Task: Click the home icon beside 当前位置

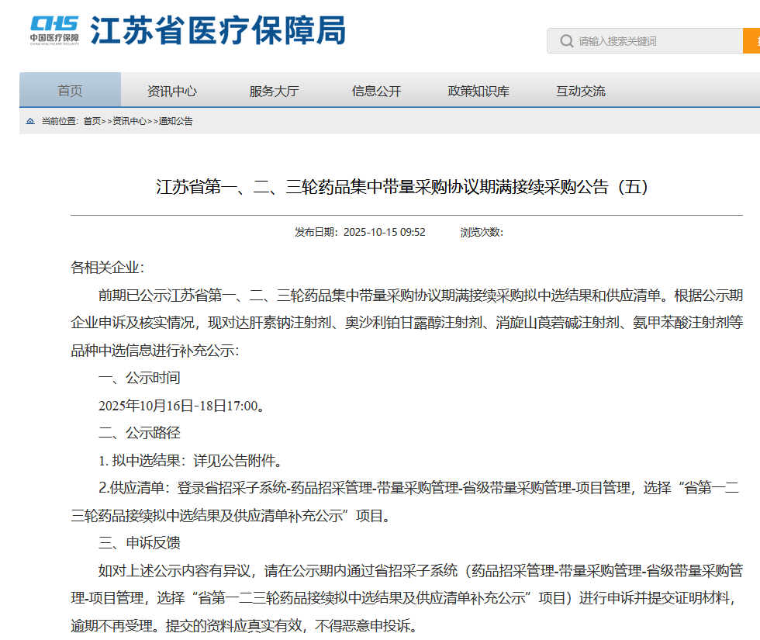Action: [30, 122]
